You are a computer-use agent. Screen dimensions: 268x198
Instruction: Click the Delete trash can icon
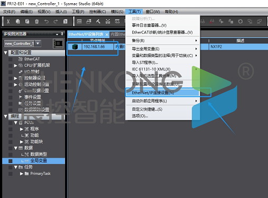pos(36,22)
